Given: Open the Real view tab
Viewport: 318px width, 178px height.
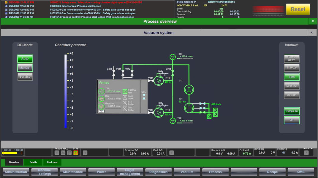Looking at the screenshot, I should (52, 162).
